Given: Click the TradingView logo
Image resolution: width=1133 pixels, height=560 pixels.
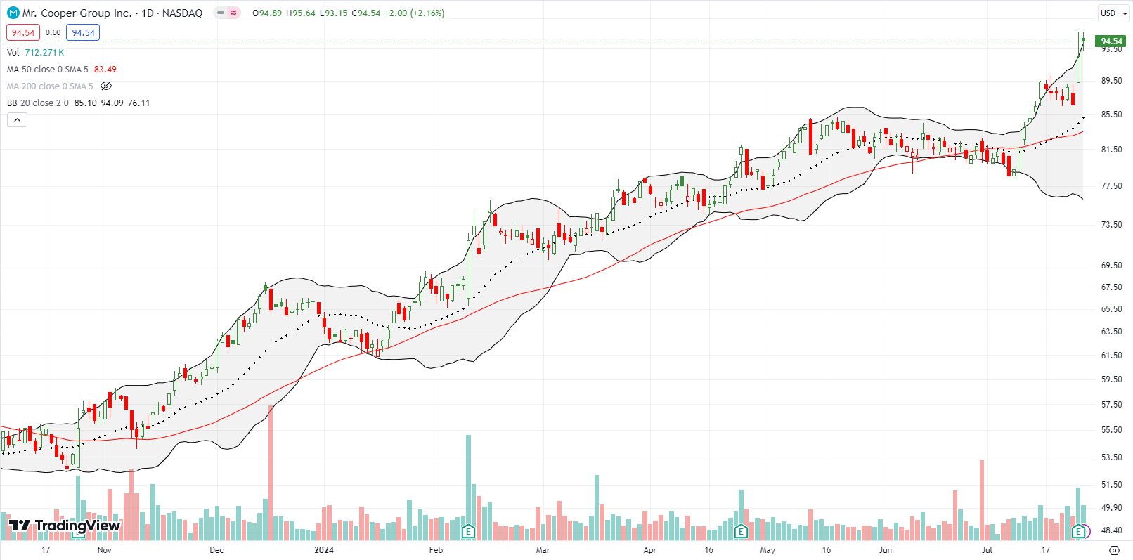Looking at the screenshot, I should [x=65, y=526].
